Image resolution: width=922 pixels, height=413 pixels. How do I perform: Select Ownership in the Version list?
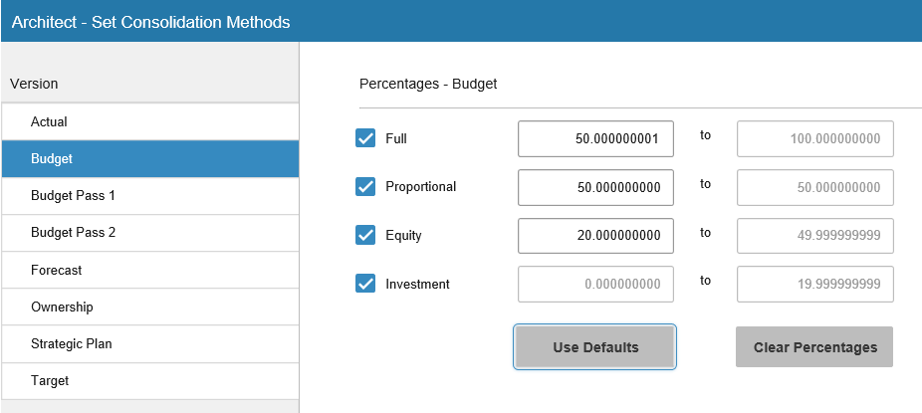click(x=149, y=307)
